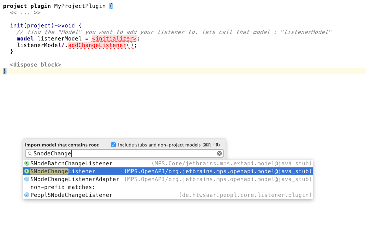366x225 pixels.
Task: Click the opening brace after MyProjectPlugin
Action: pos(111,6)
